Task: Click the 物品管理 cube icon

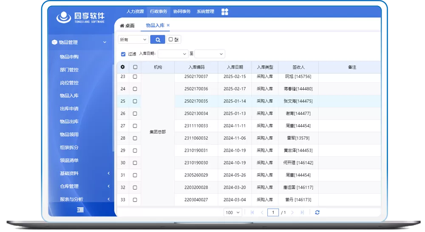Action: (54, 42)
